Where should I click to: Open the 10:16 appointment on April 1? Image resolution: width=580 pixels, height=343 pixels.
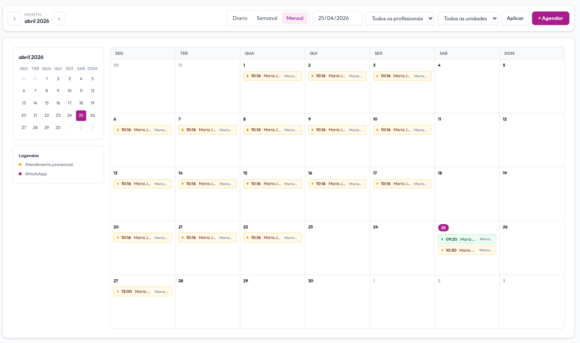click(272, 76)
